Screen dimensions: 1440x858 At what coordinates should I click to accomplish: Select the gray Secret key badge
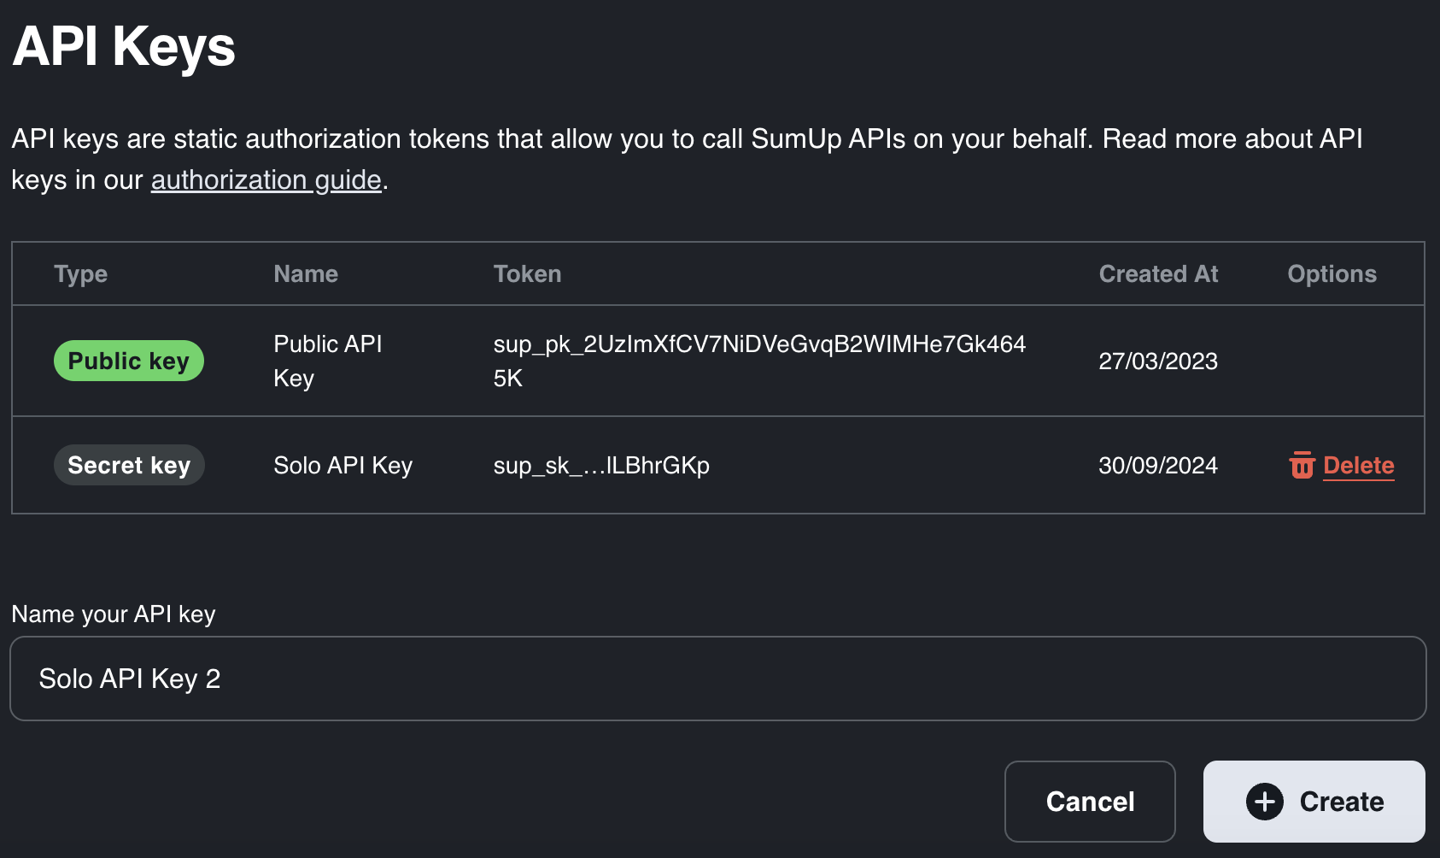pyautogui.click(x=129, y=465)
